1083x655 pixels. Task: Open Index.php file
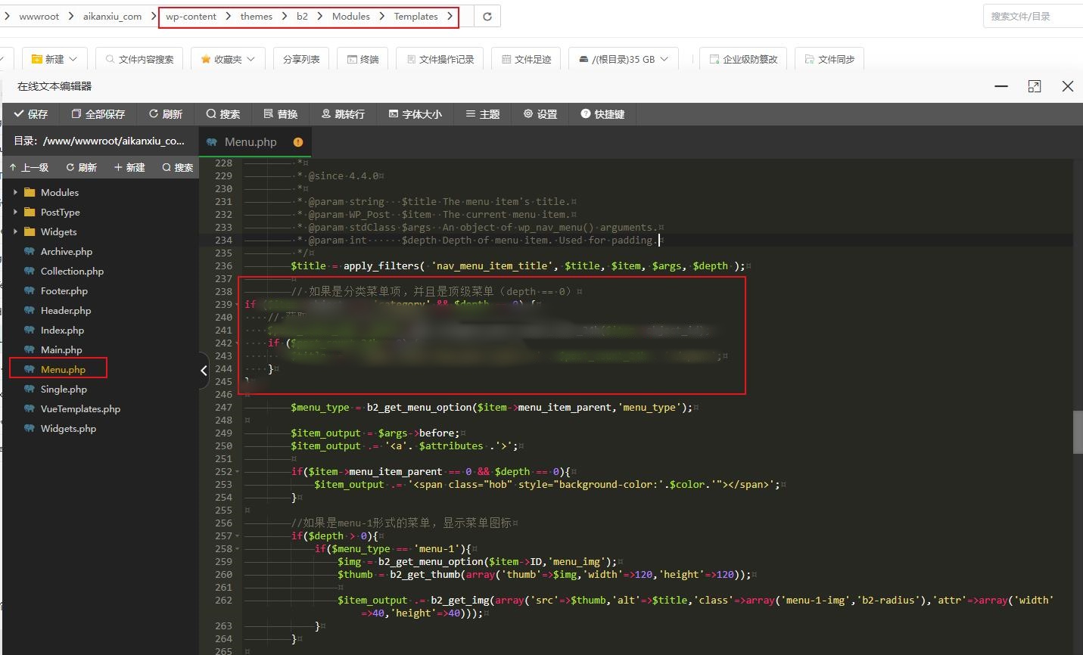62,330
